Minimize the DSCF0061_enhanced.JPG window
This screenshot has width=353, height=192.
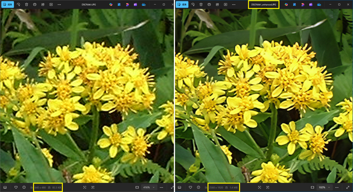click(331, 4)
